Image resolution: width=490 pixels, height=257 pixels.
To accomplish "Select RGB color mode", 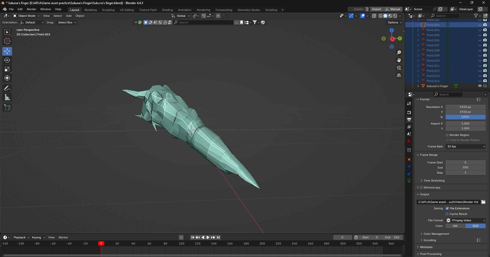I will (x=475, y=226).
